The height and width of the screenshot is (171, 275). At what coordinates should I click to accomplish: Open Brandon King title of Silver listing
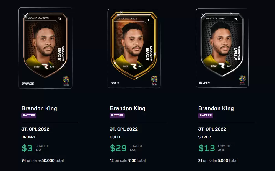pos(216,108)
